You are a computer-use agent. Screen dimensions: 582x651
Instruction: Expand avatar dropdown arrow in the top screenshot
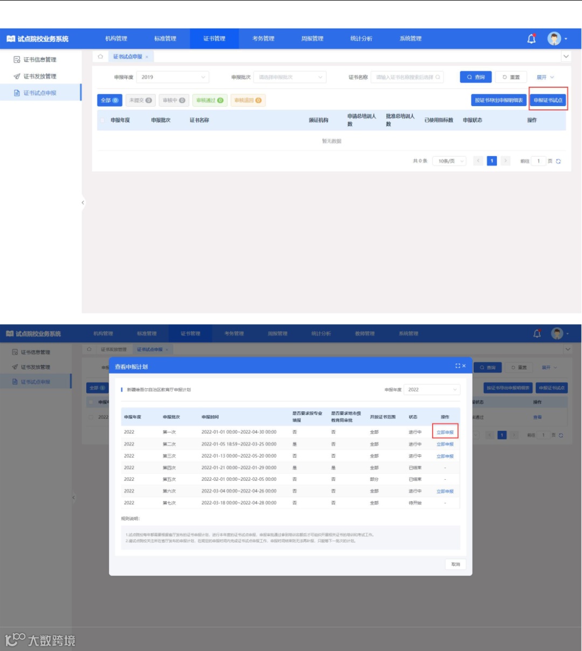pyautogui.click(x=566, y=39)
